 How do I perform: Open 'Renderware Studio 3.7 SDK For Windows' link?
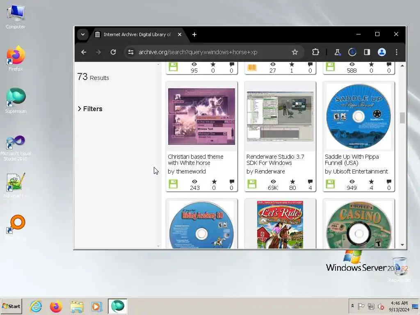click(275, 160)
